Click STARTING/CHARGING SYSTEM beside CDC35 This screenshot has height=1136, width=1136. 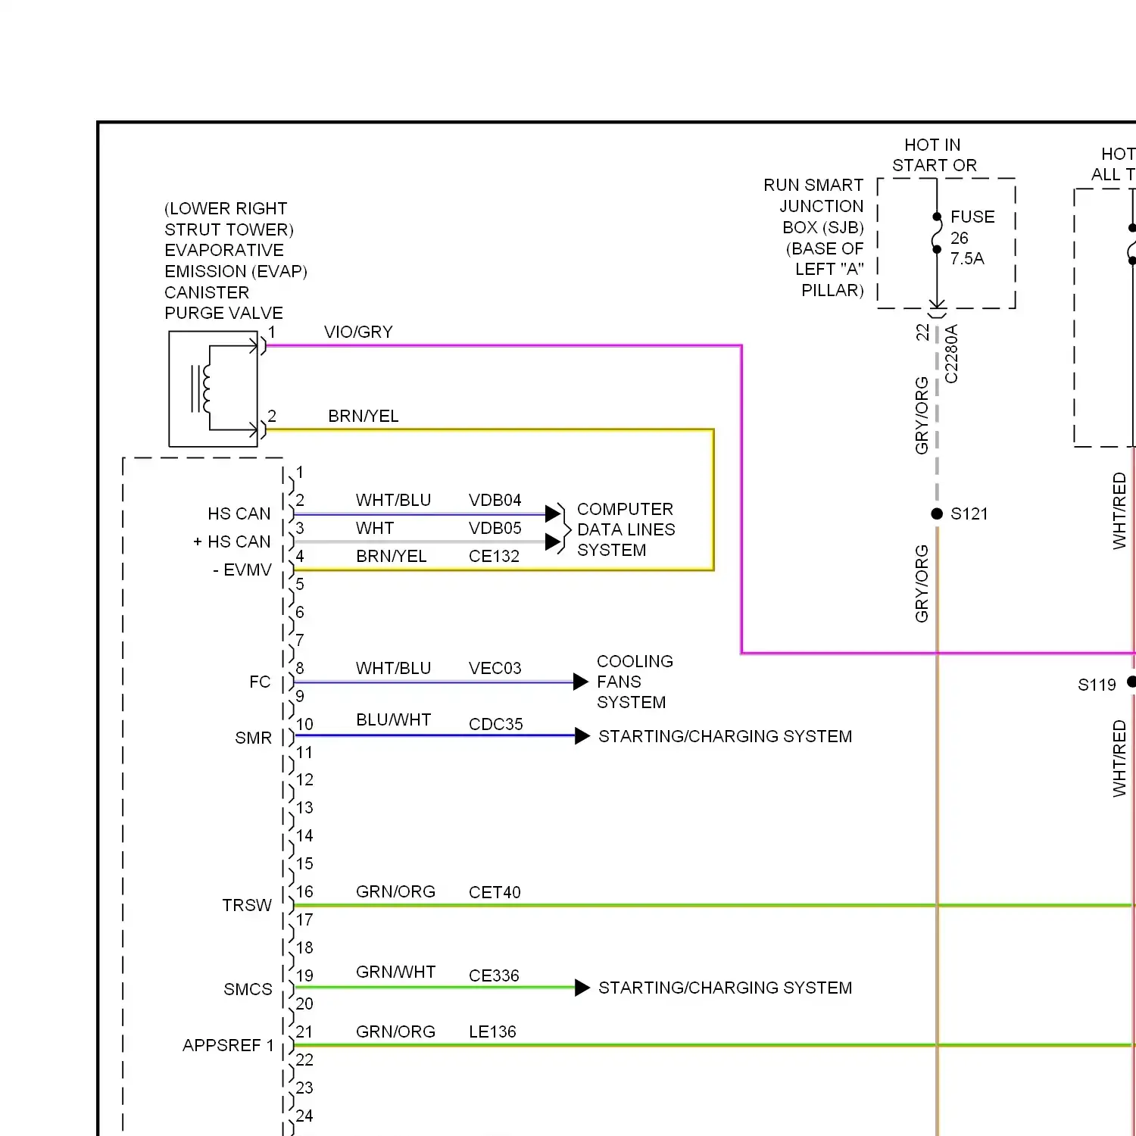(725, 736)
